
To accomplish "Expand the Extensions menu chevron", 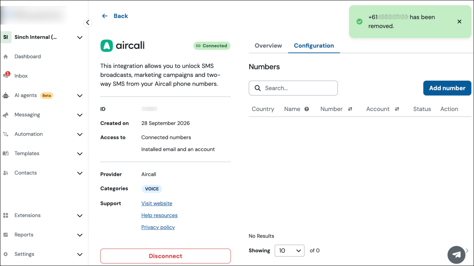I will pyautogui.click(x=80, y=216).
